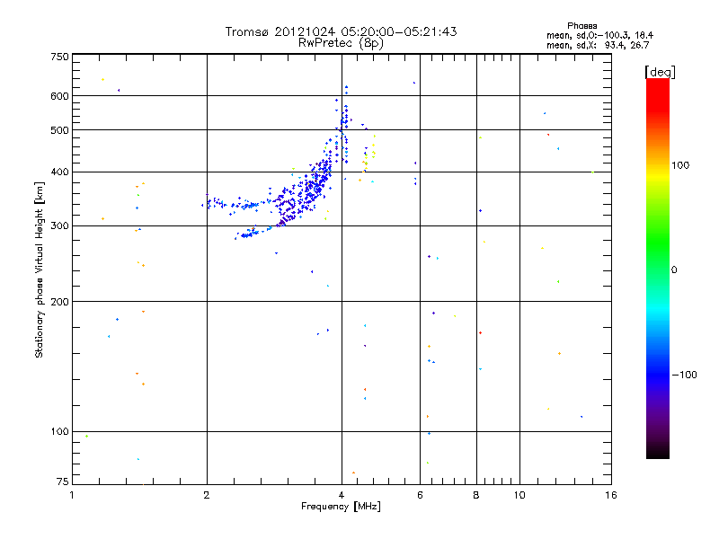Click the x-axis tick label '10'

point(519,495)
